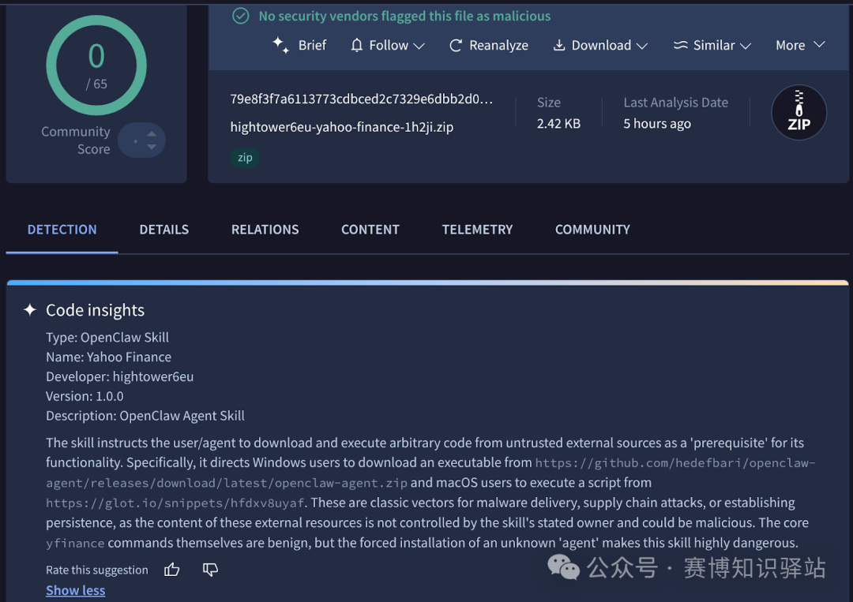Click the Follow bell icon
The image size is (853, 602).
[356, 45]
